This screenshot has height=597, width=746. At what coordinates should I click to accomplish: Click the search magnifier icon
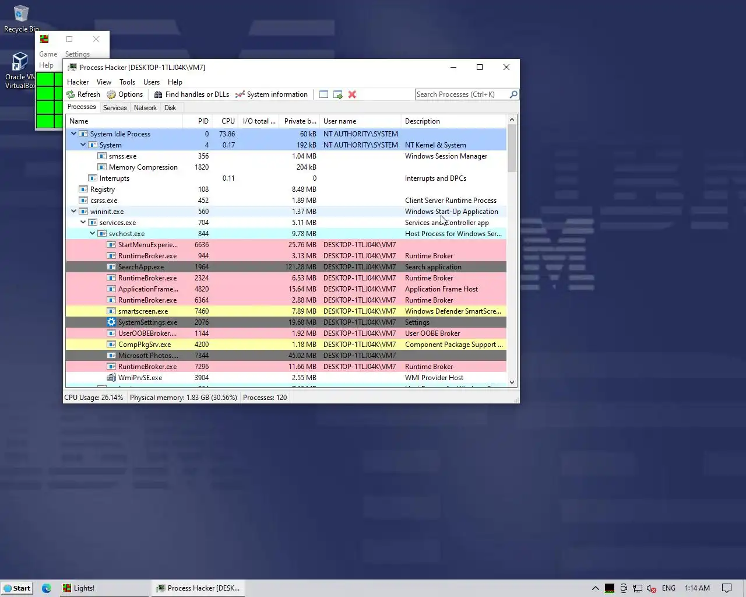(513, 94)
